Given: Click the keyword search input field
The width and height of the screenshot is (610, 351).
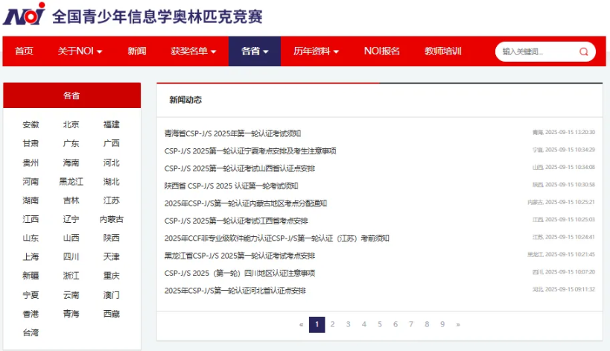Looking at the screenshot, I should 536,51.
